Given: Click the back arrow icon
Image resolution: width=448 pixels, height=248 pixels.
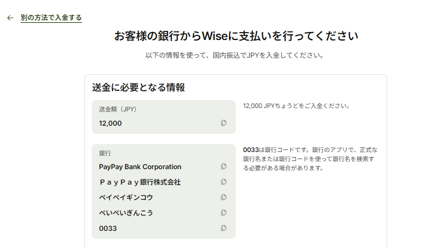Looking at the screenshot, I should click(10, 18).
